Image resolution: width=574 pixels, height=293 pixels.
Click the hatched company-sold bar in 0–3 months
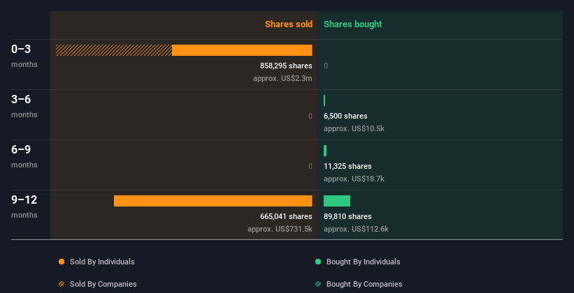tap(114, 50)
